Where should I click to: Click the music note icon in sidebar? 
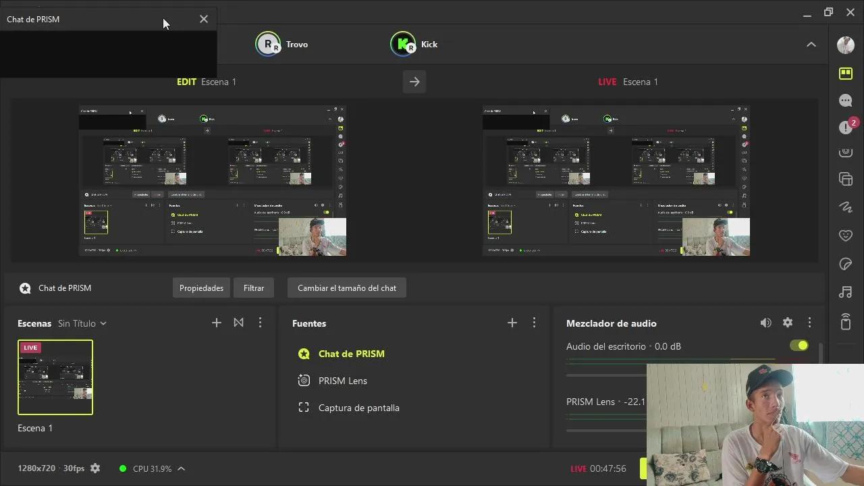pyautogui.click(x=845, y=292)
